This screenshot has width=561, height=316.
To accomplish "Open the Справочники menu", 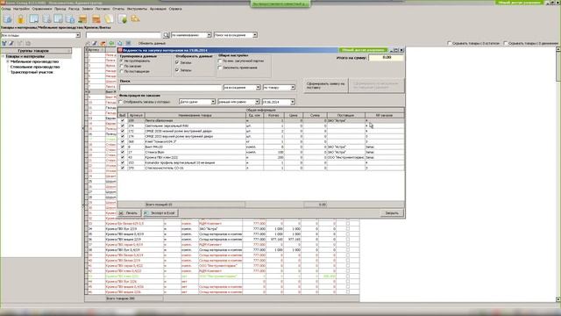I will 42,9.
